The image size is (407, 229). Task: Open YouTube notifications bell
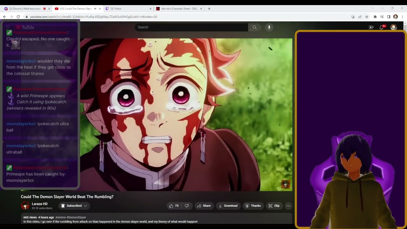pyautogui.click(x=382, y=27)
